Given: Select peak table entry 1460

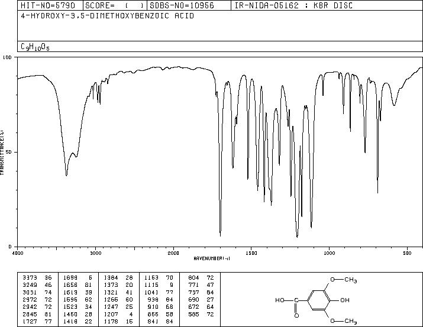Looking at the screenshot, I should 78,314.
